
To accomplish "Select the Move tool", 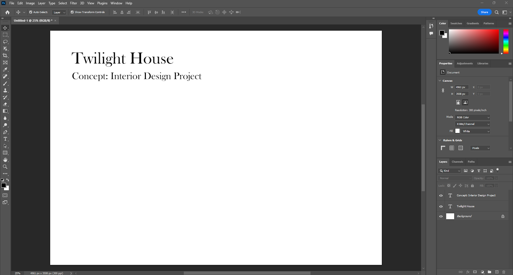I will point(5,28).
